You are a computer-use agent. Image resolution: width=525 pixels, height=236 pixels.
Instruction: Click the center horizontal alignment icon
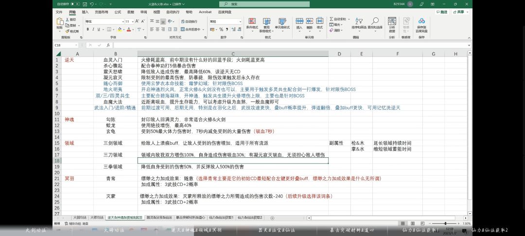click(157, 30)
